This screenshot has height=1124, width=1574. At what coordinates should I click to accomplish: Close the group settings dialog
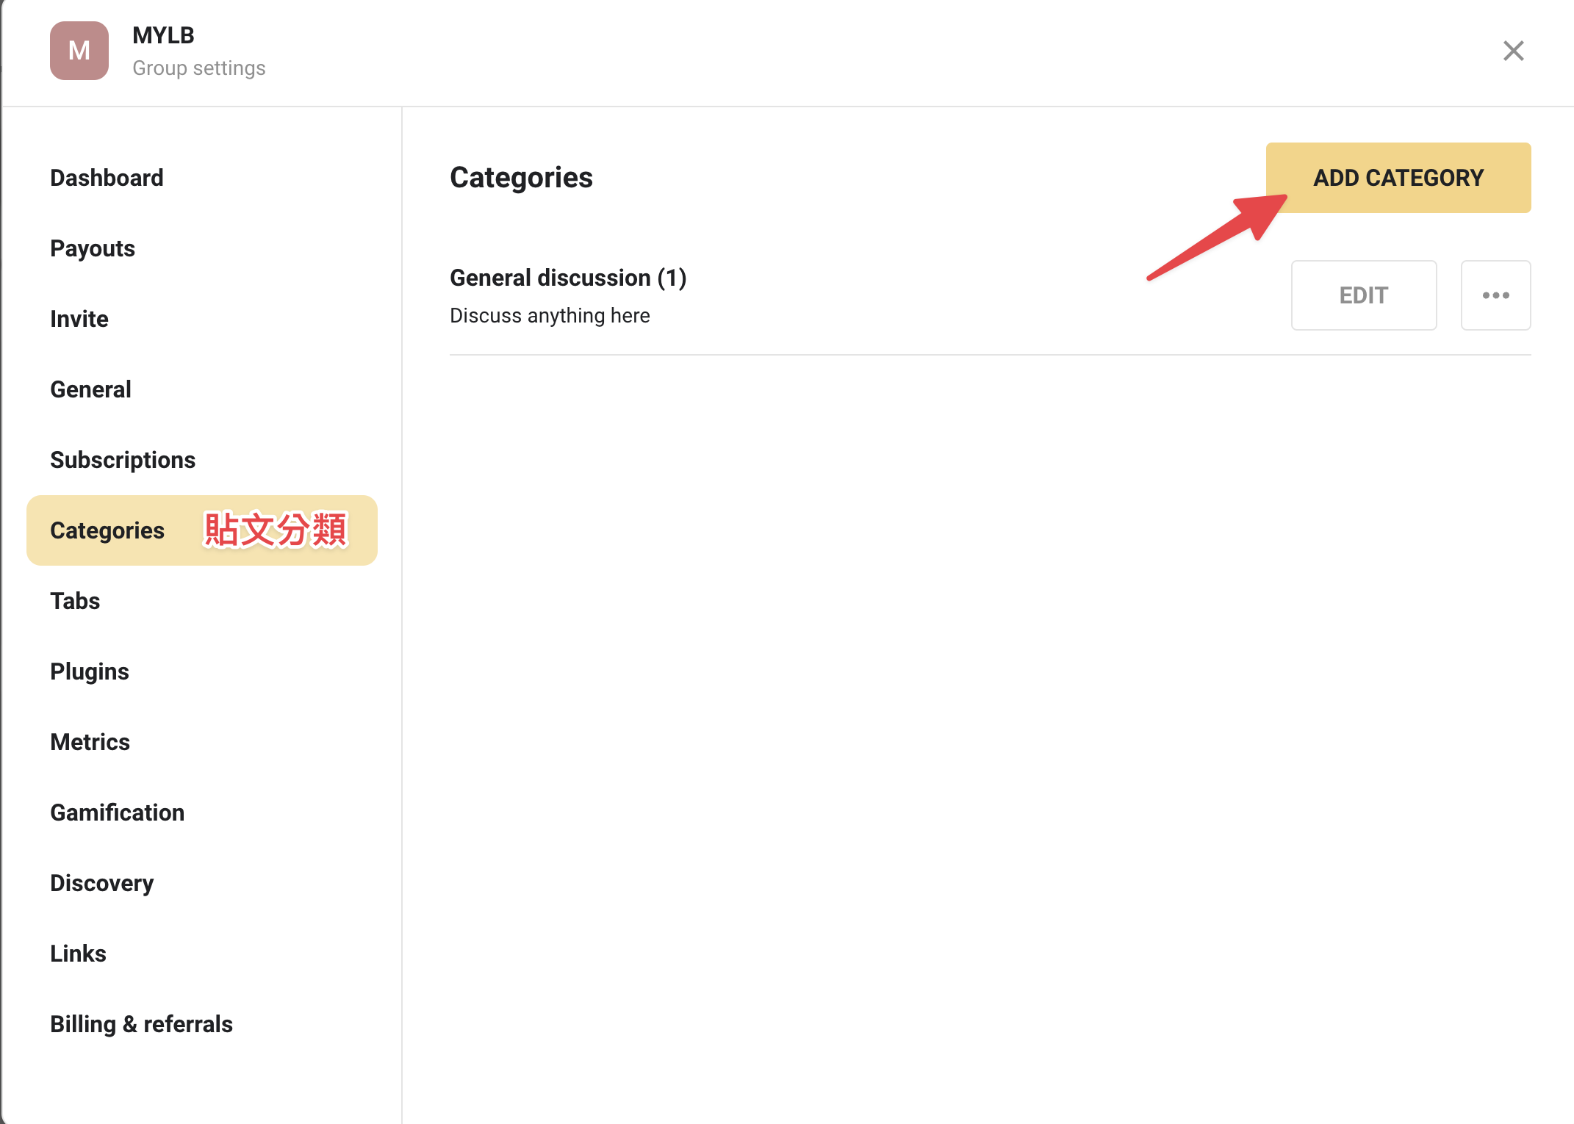click(x=1513, y=51)
